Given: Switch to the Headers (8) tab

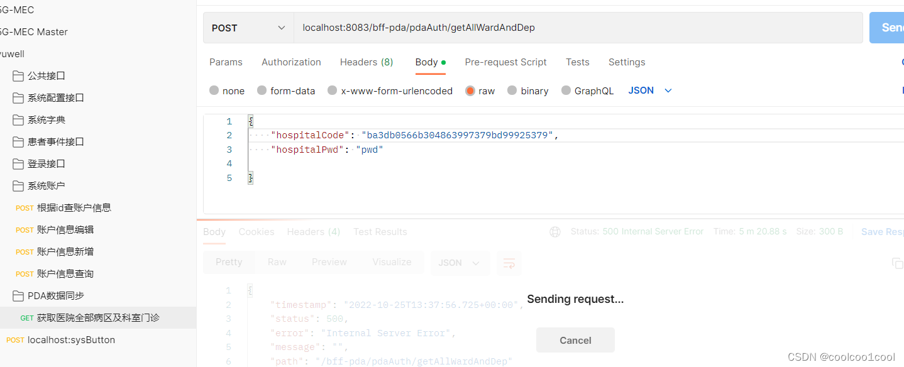Looking at the screenshot, I should [x=367, y=62].
